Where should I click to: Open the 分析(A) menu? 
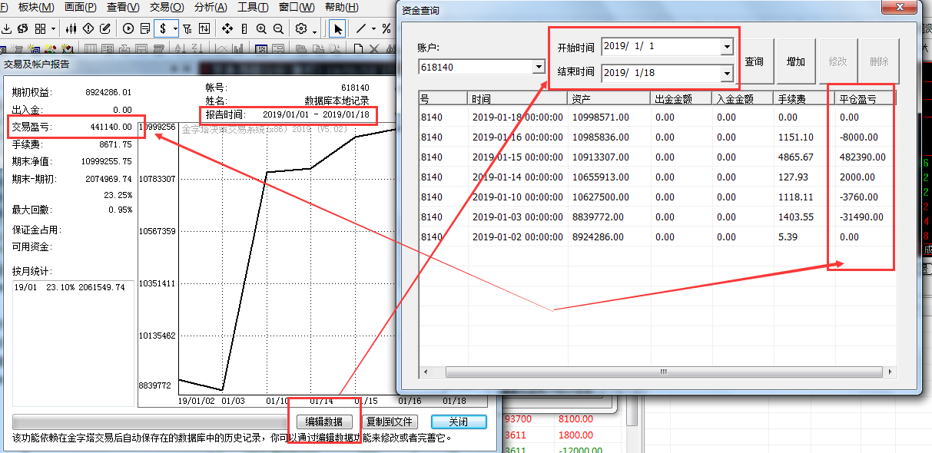[211, 8]
